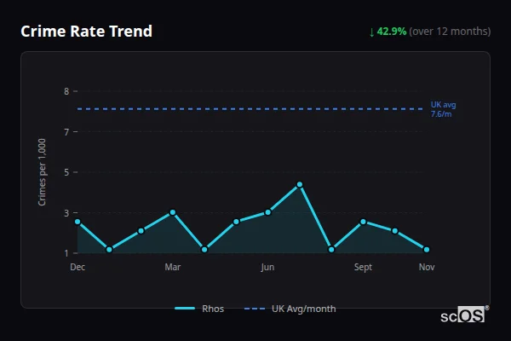The image size is (511, 341).
Task: Click the May data point
Action: click(x=236, y=222)
